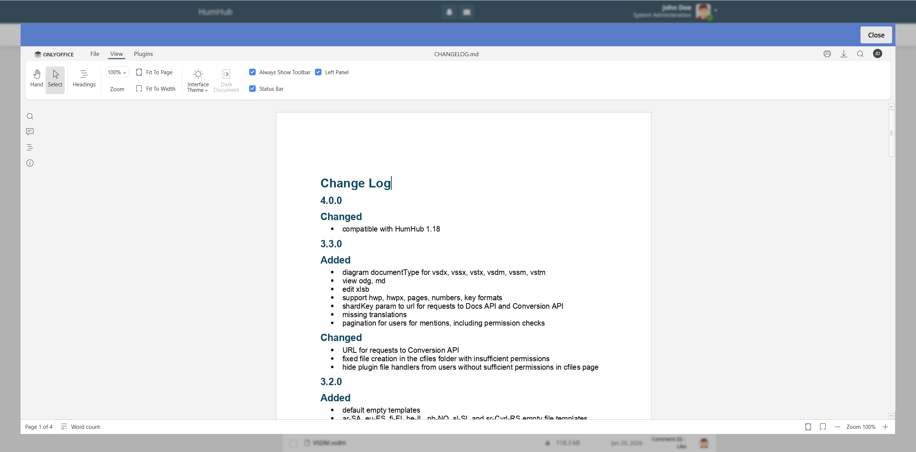Viewport: 916px width, 452px height.
Task: Print the CHANGELOG.md document
Action: tap(827, 54)
